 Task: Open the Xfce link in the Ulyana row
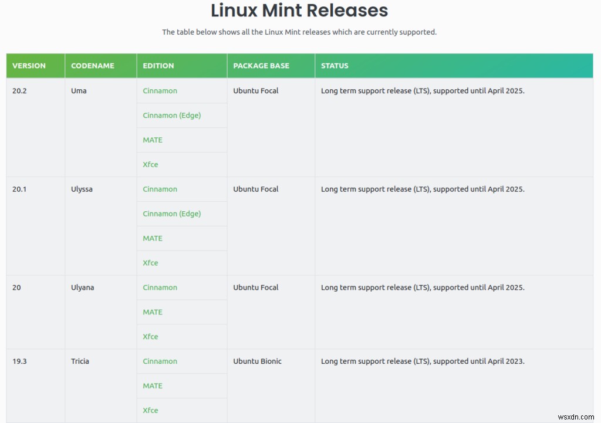[150, 337]
